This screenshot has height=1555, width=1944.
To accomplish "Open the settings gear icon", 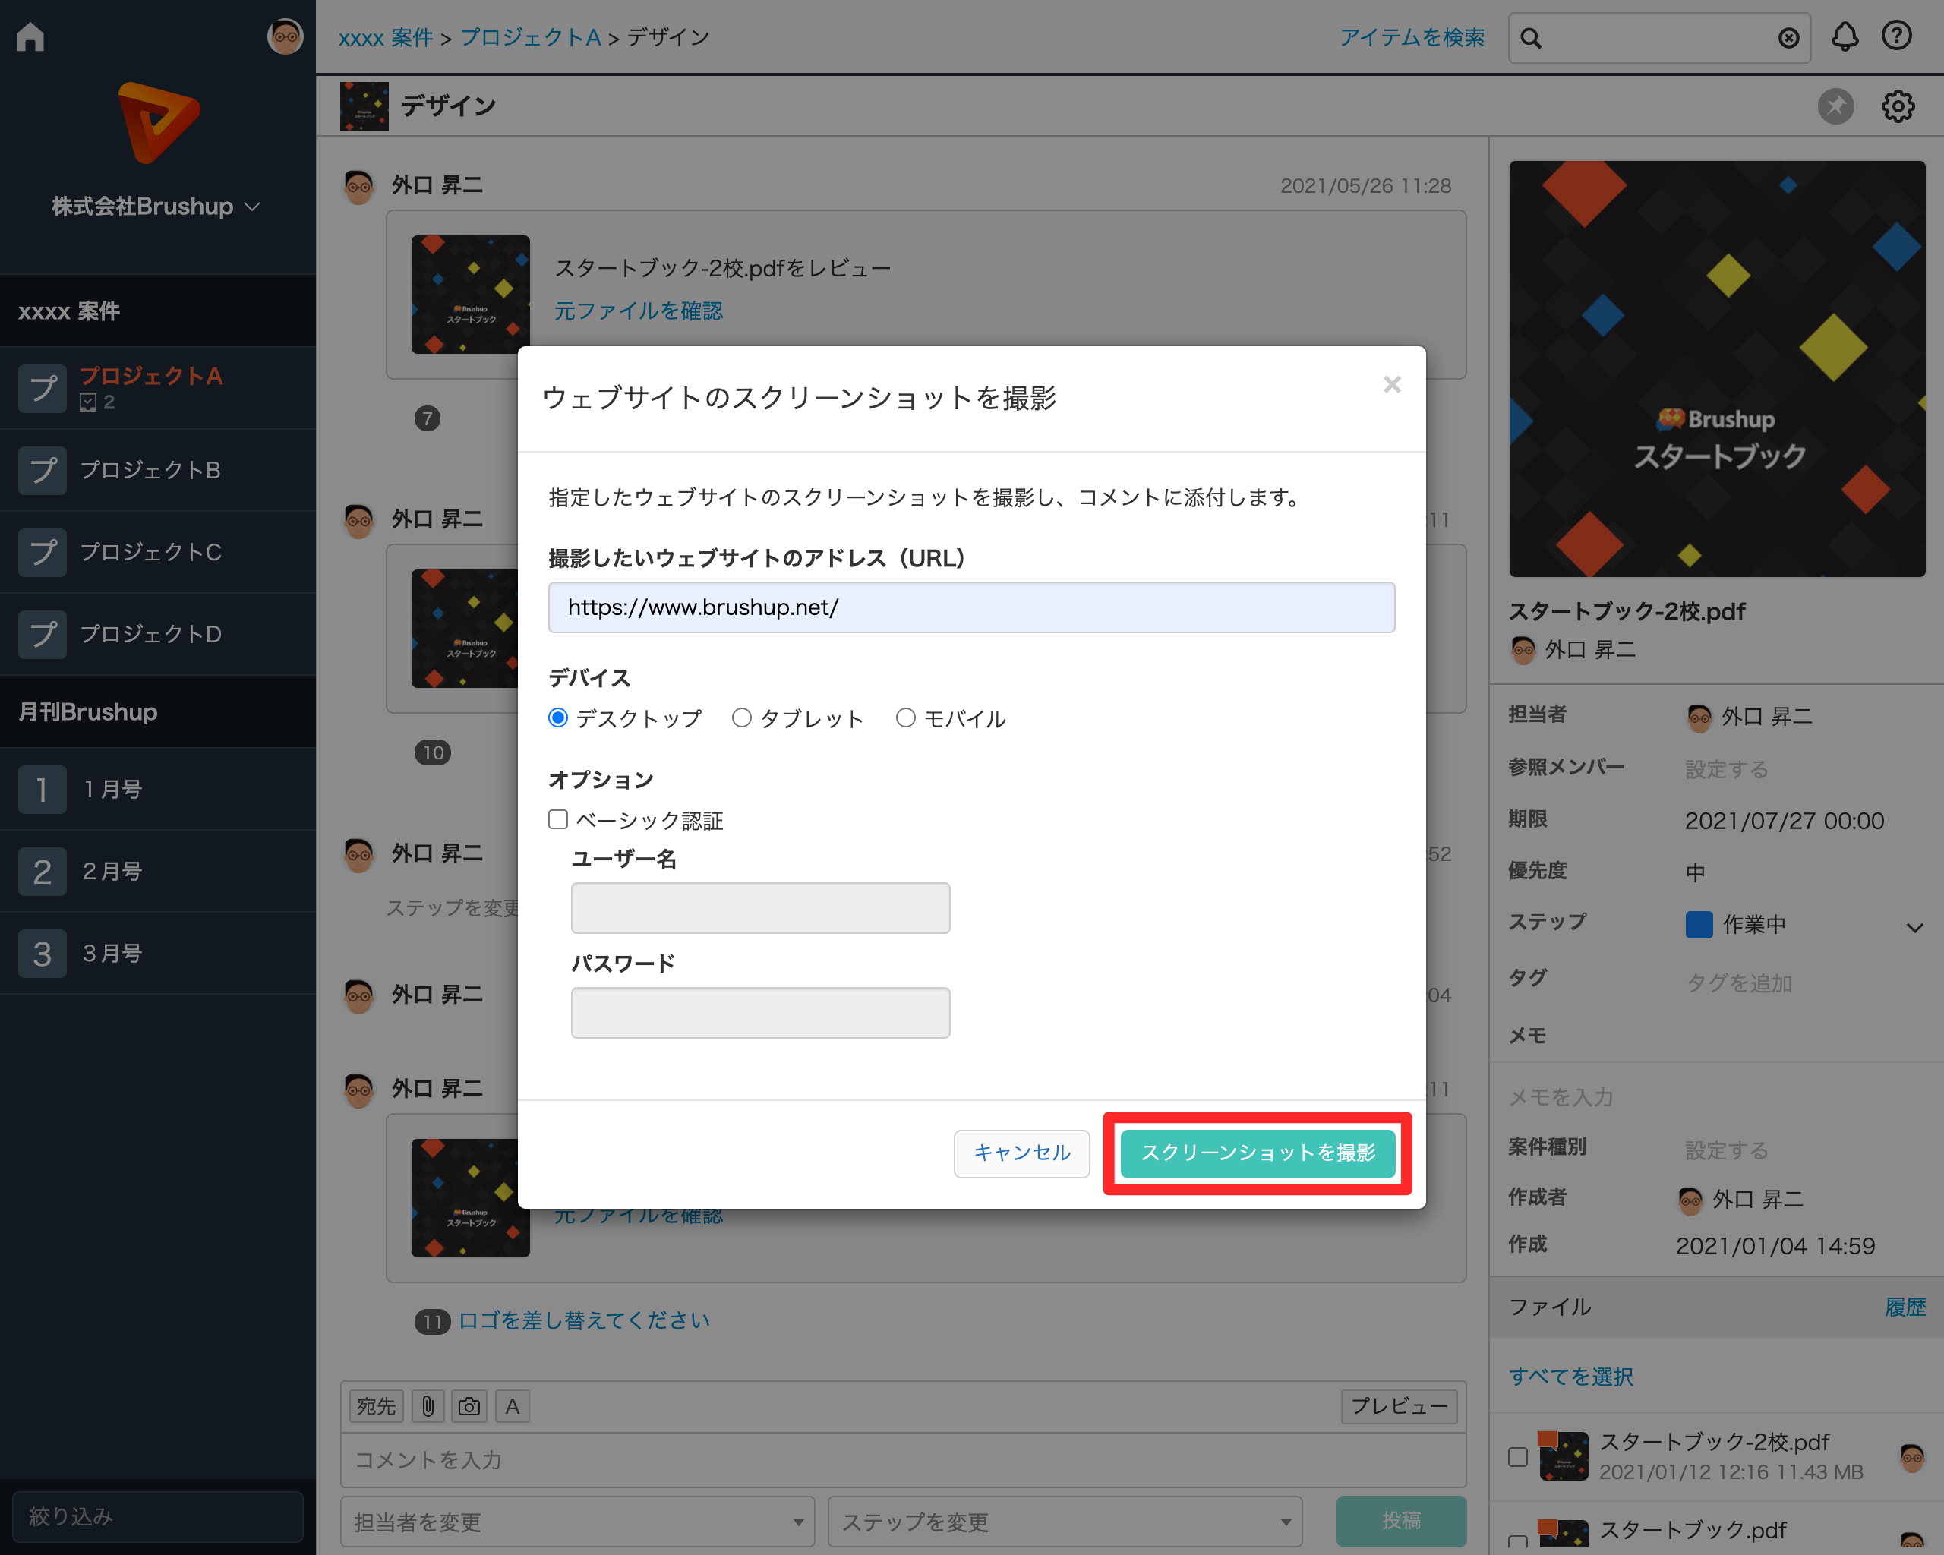I will [x=1897, y=106].
